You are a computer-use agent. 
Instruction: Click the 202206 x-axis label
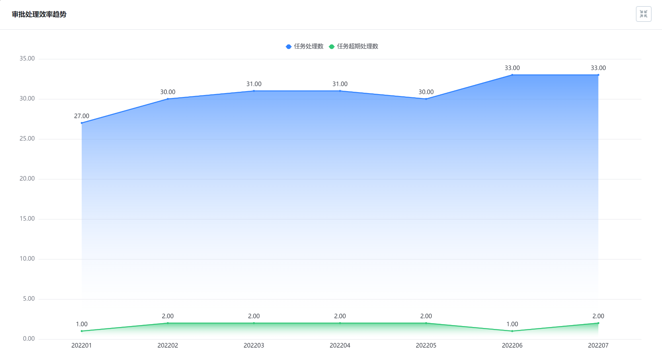tap(512, 345)
